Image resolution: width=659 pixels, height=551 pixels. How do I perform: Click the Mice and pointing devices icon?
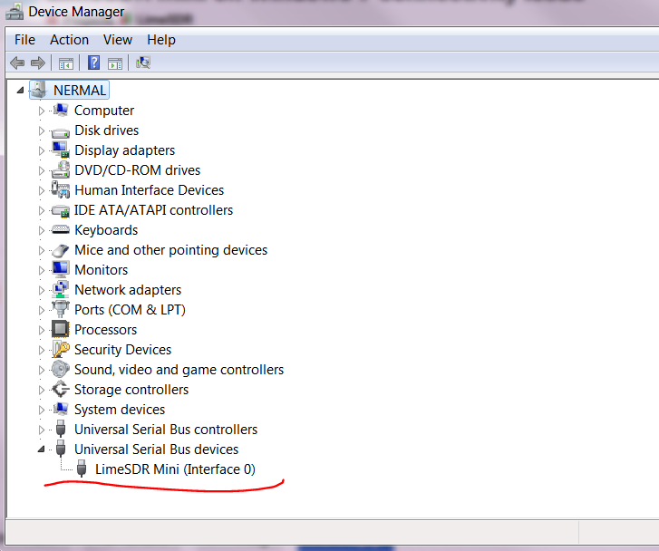[61, 250]
